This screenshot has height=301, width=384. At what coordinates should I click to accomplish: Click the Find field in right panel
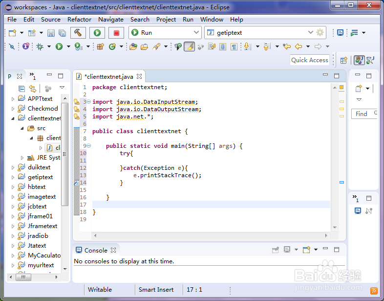click(364, 114)
